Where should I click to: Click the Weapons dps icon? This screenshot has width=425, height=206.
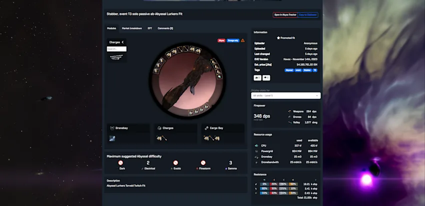click(289, 111)
